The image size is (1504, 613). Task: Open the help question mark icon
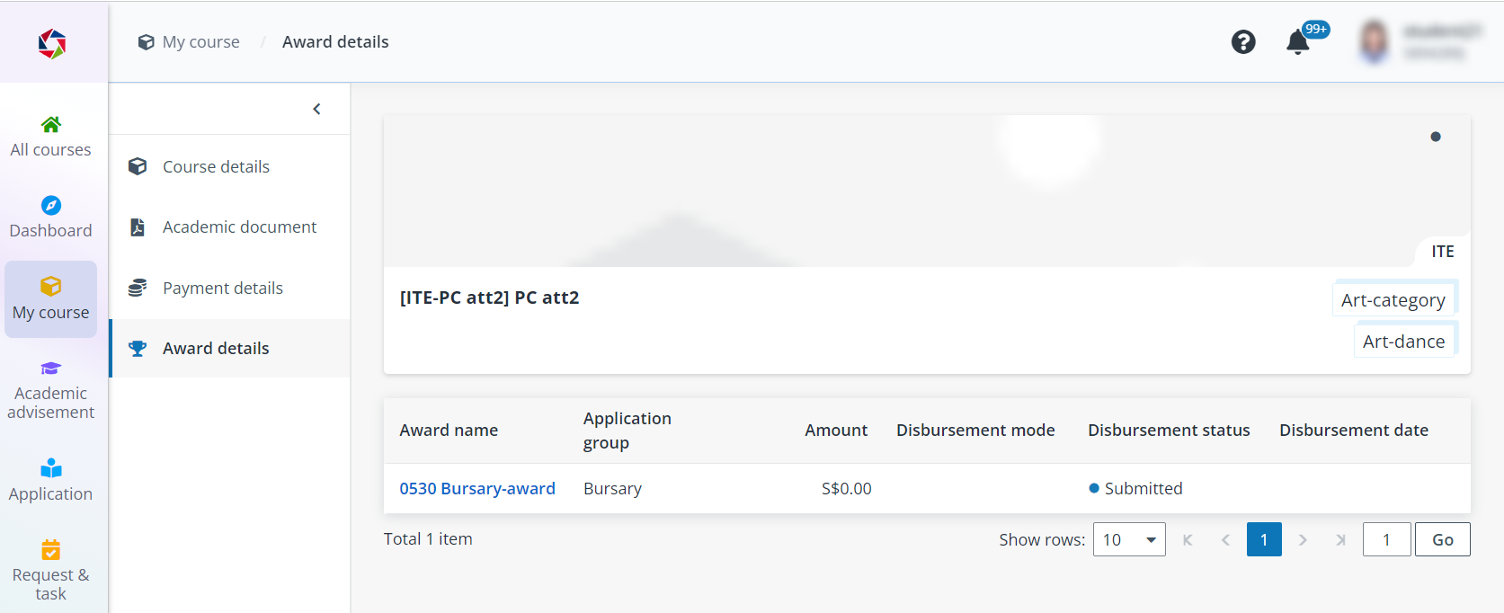pos(1242,42)
